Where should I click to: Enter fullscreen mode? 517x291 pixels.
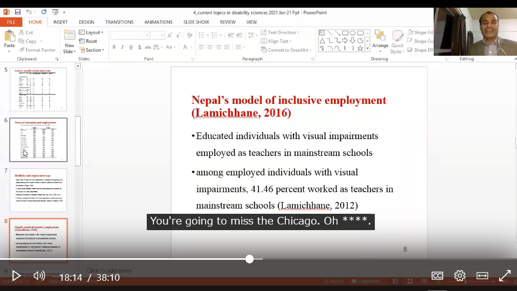(504, 276)
